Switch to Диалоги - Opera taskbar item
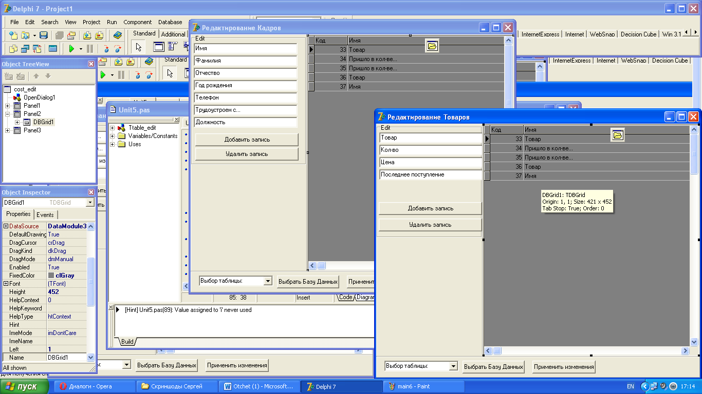The image size is (702, 394). point(95,386)
